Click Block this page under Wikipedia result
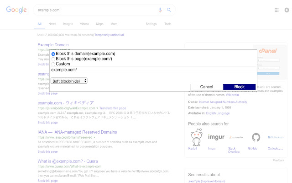This screenshot has height=183, width=292. pos(47,123)
